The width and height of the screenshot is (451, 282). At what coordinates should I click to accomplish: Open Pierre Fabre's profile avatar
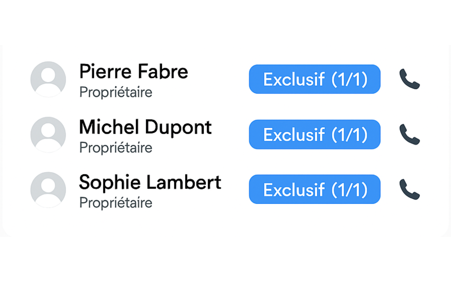pos(48,79)
